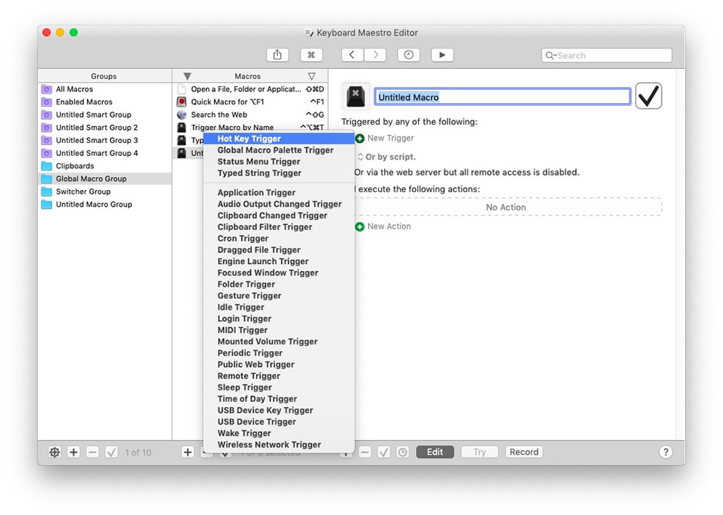Remove group with the minus button
The width and height of the screenshot is (723, 515).
(92, 453)
